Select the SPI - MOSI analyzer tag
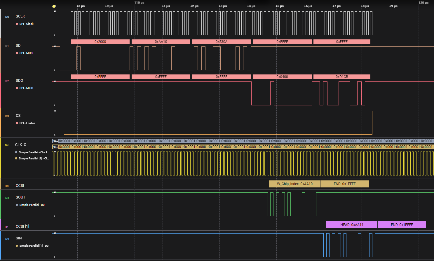Image resolution: width=434 pixels, height=261 pixels. [x=26, y=53]
